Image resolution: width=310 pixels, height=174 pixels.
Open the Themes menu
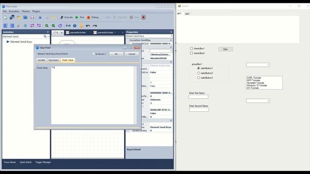[26, 11]
